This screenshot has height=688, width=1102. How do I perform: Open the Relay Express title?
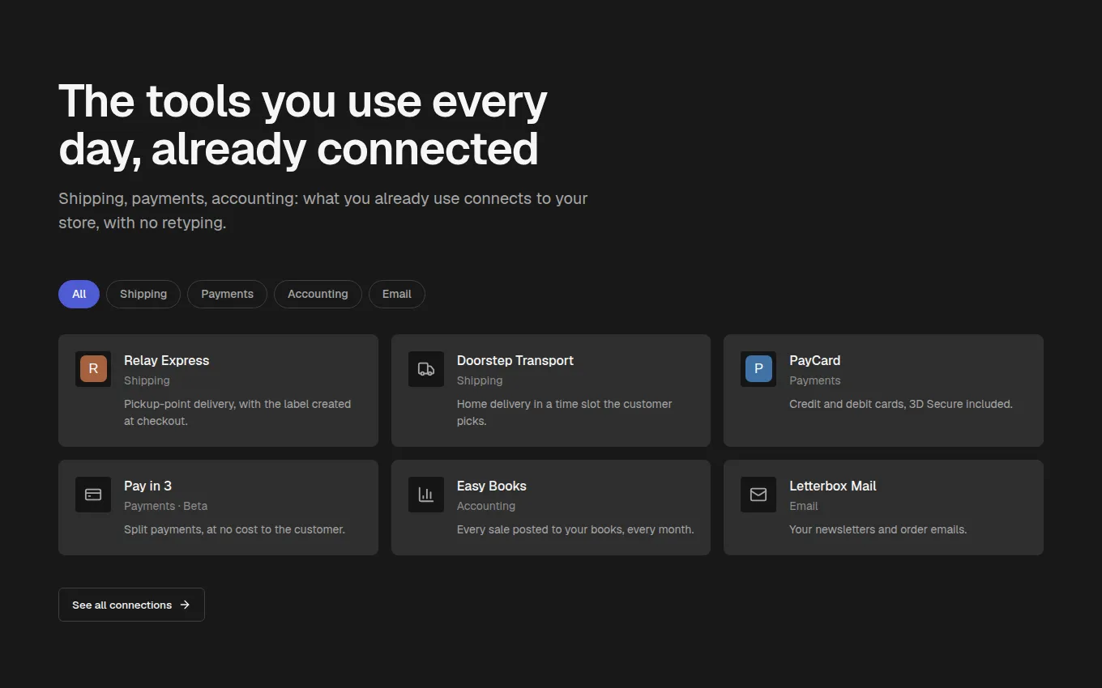pyautogui.click(x=166, y=360)
